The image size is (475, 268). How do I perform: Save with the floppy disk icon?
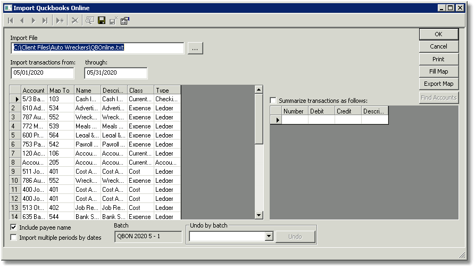pyautogui.click(x=102, y=21)
